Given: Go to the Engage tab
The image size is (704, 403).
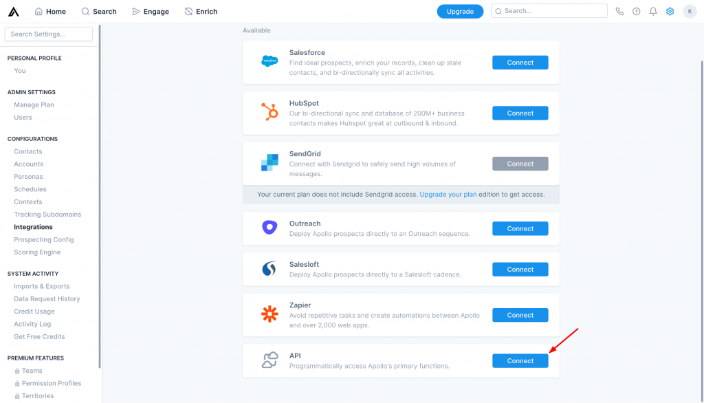Looking at the screenshot, I should [x=150, y=11].
